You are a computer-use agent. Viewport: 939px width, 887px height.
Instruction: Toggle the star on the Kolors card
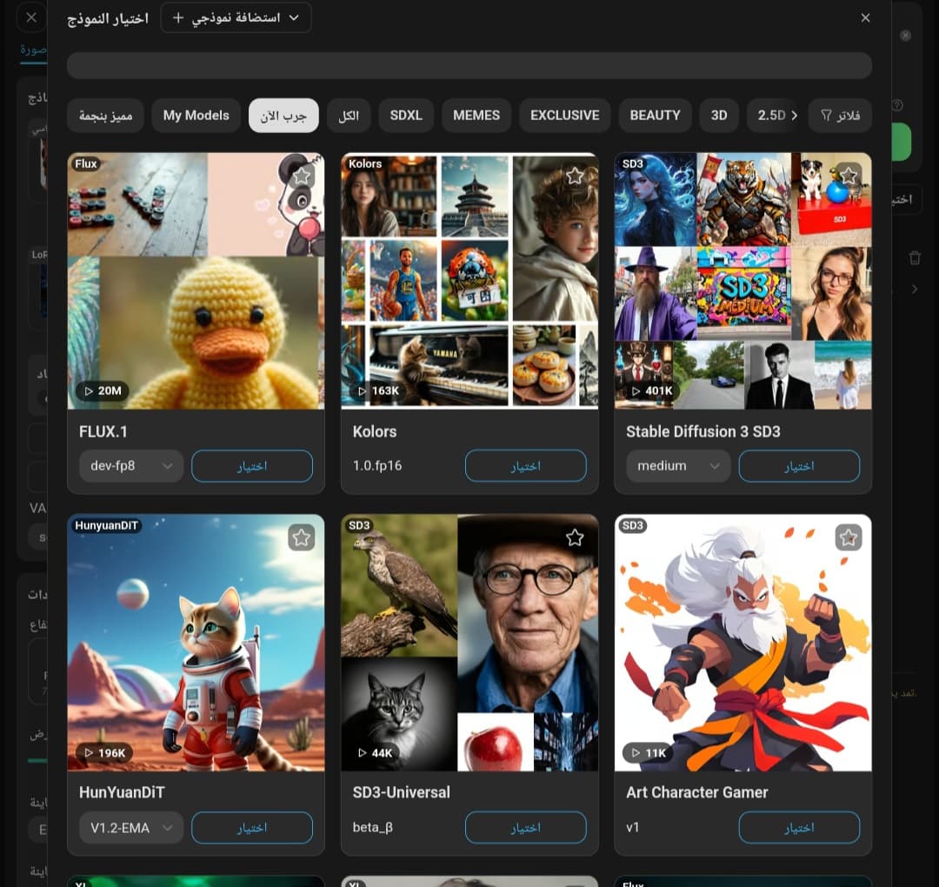point(575,176)
